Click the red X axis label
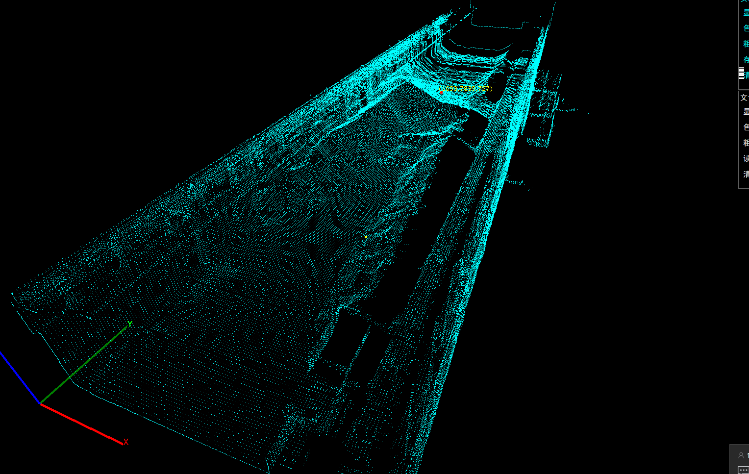Viewport: 749px width, 474px height. 126,442
